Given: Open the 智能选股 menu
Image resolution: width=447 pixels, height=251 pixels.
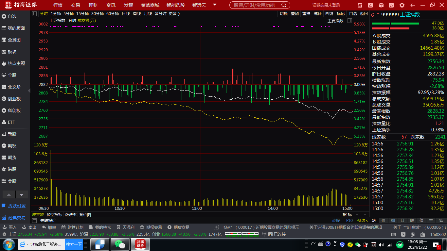Looking at the screenshot, I should (175, 5).
